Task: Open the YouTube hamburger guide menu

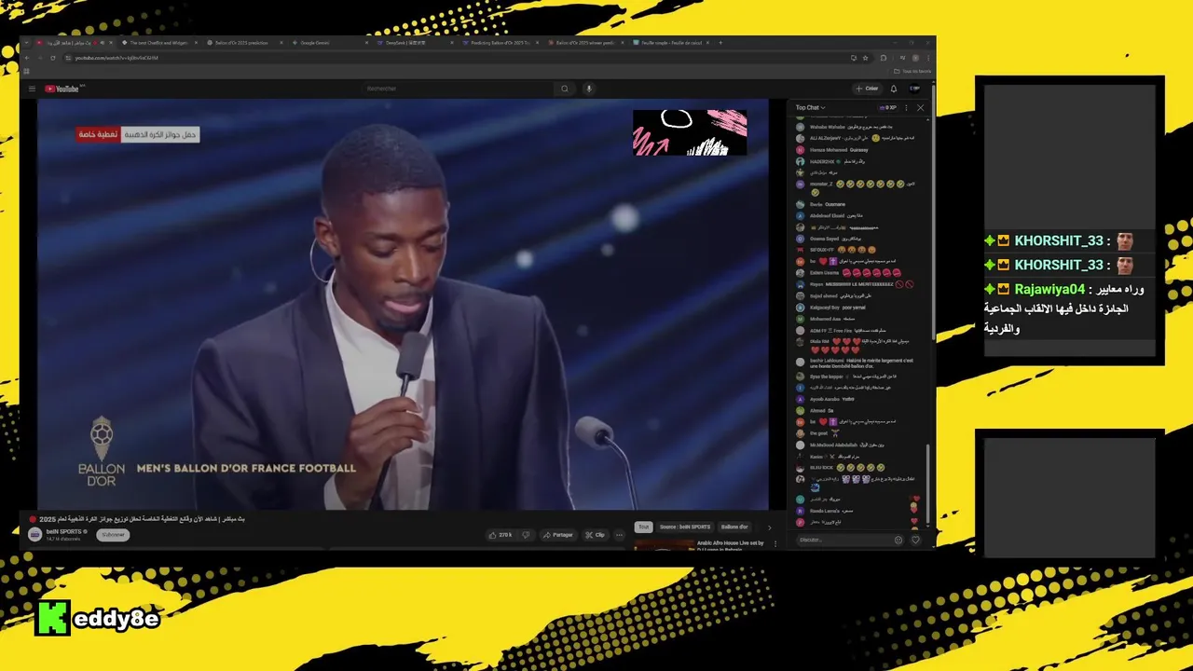Action: [x=32, y=89]
